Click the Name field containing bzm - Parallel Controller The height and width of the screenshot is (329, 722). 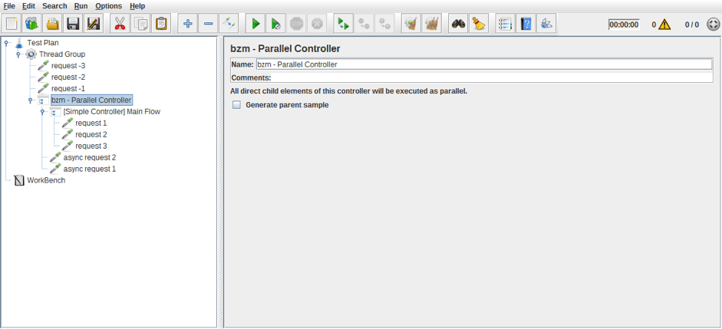point(484,64)
